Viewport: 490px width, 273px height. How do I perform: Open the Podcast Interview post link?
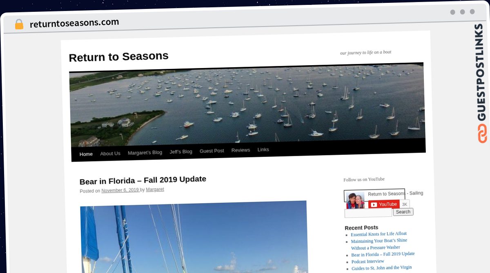367,262
